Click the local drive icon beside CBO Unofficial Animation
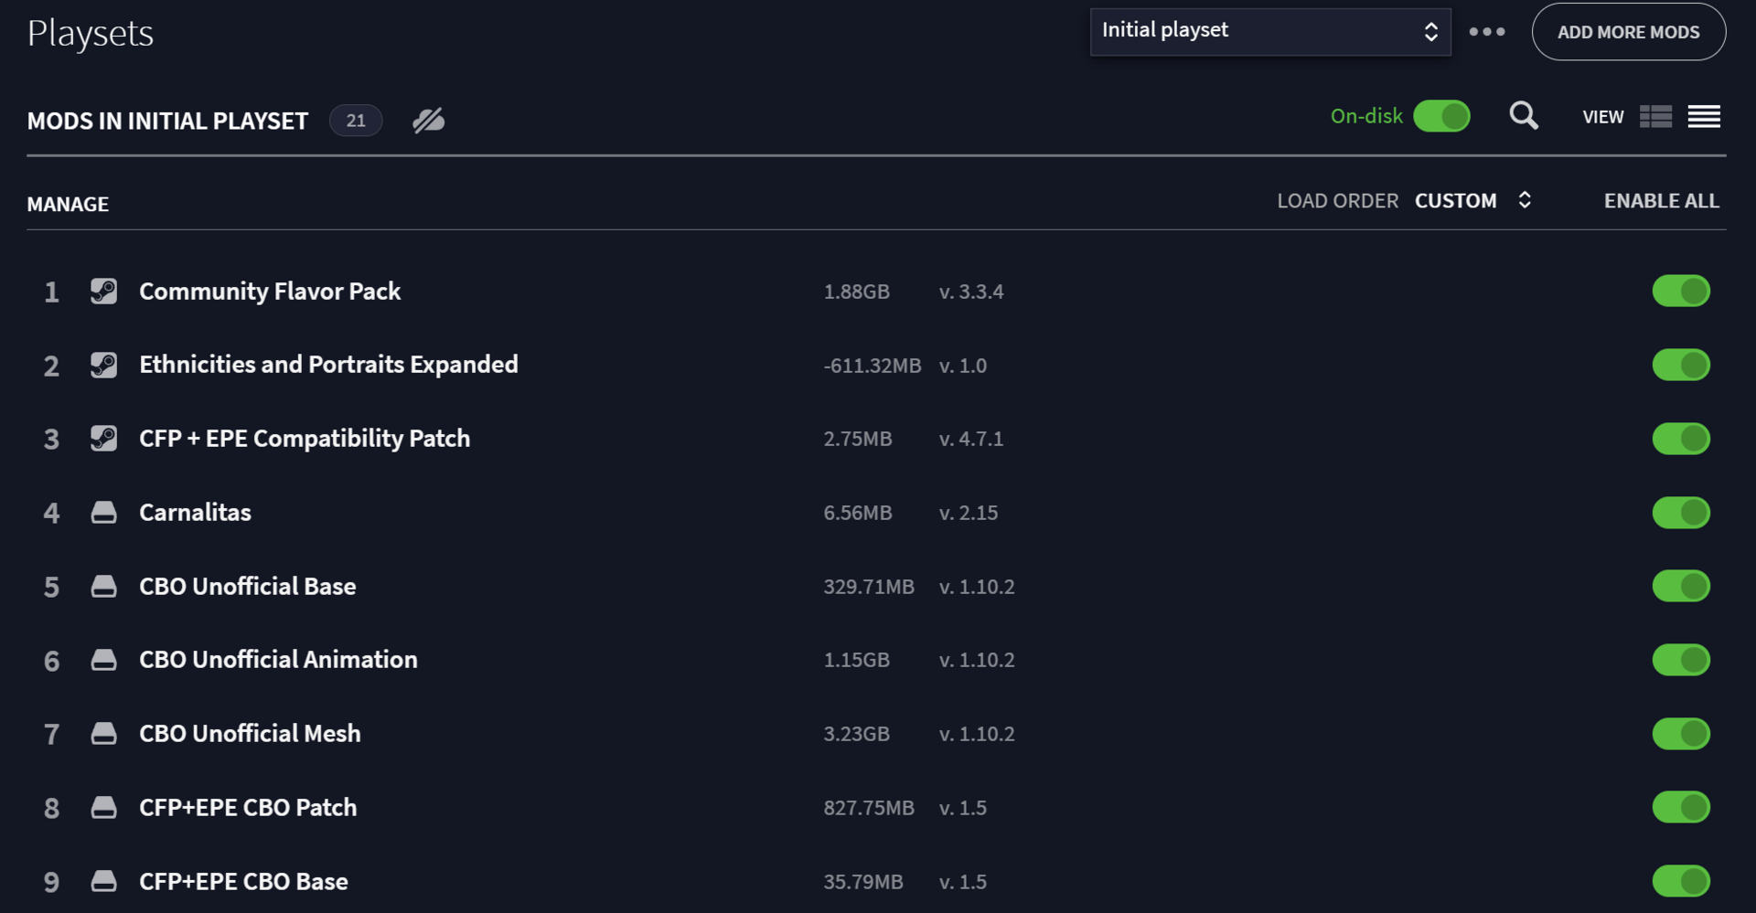1756x913 pixels. (103, 660)
